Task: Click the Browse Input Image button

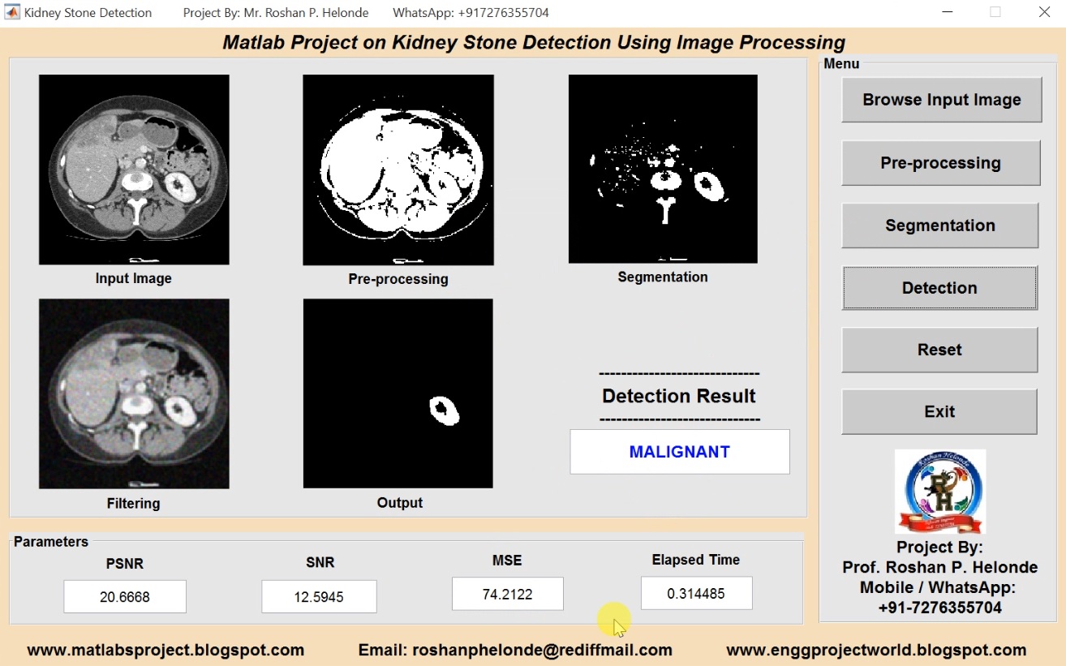Action: (941, 99)
